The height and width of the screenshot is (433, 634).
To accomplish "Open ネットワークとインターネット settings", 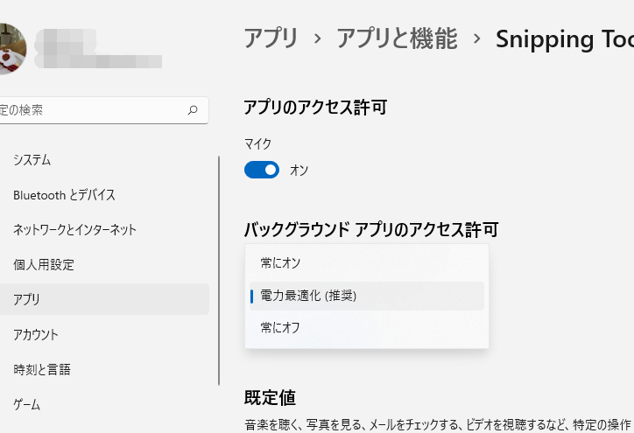I will 74,230.
